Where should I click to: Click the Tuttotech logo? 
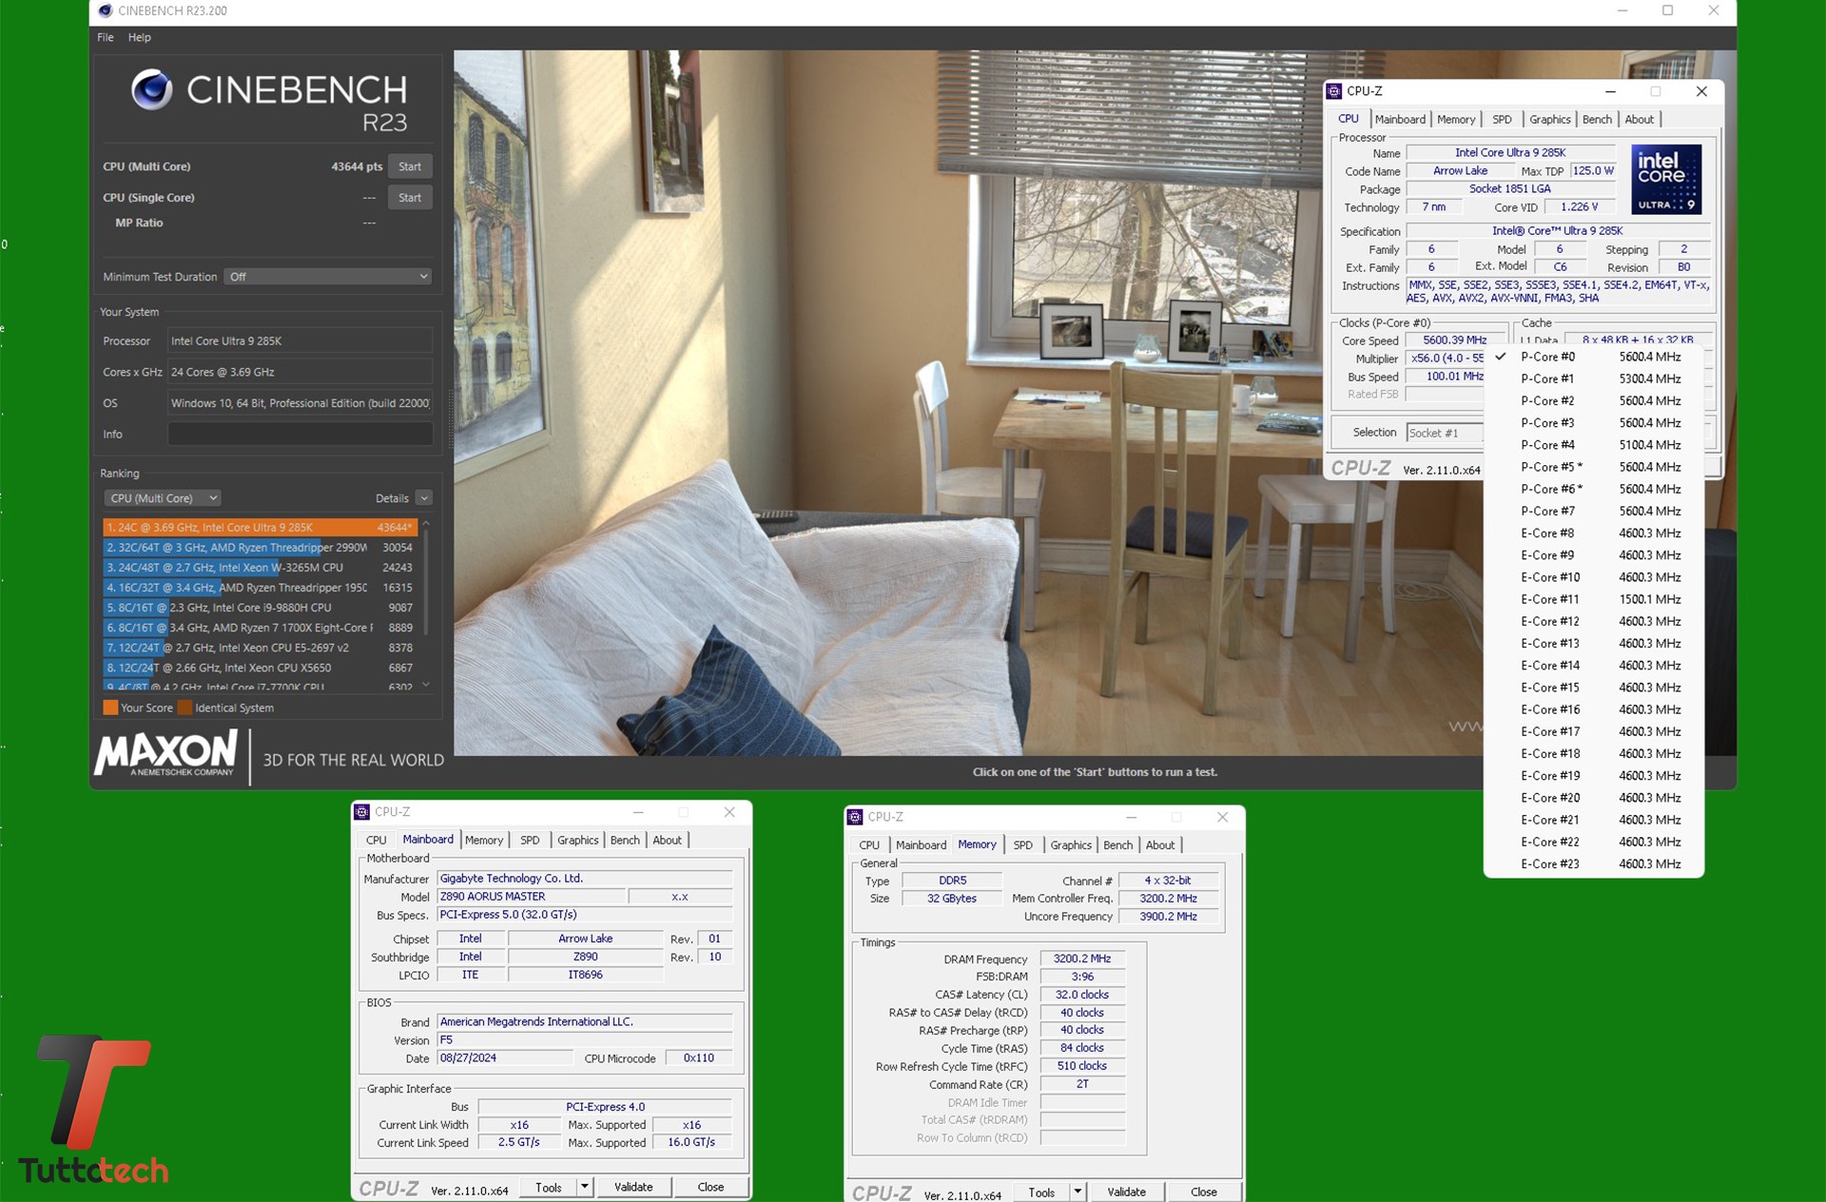click(x=93, y=1109)
